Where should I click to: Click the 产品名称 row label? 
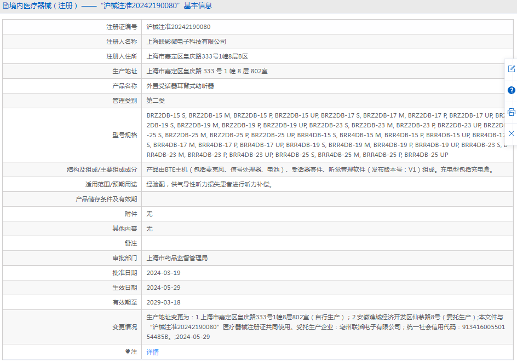tap(125, 86)
